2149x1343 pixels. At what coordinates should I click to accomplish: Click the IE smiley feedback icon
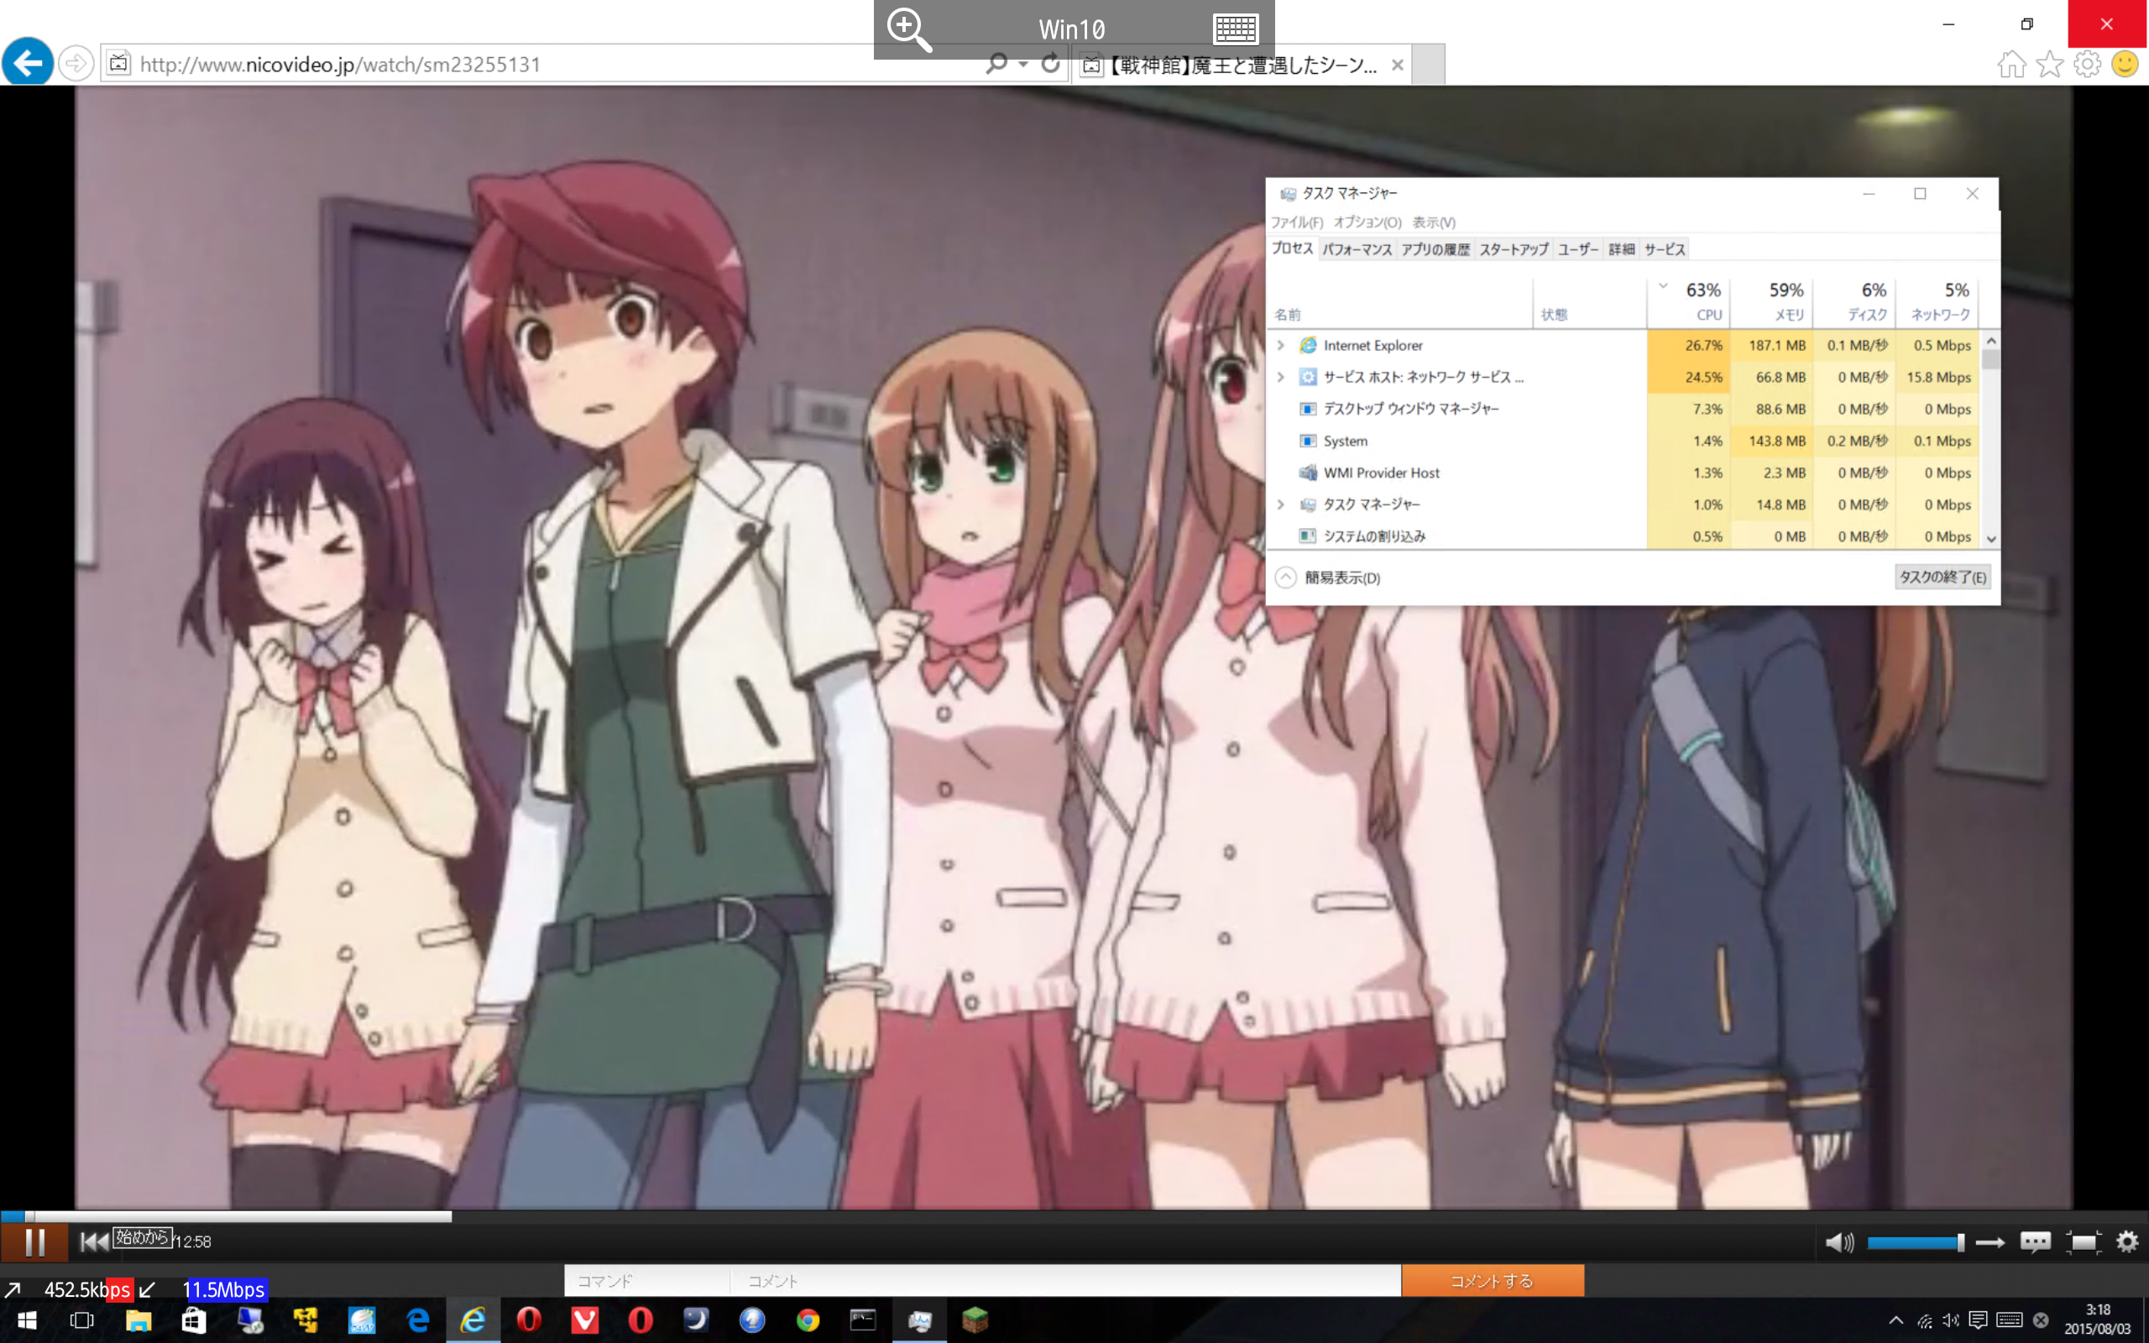2125,64
